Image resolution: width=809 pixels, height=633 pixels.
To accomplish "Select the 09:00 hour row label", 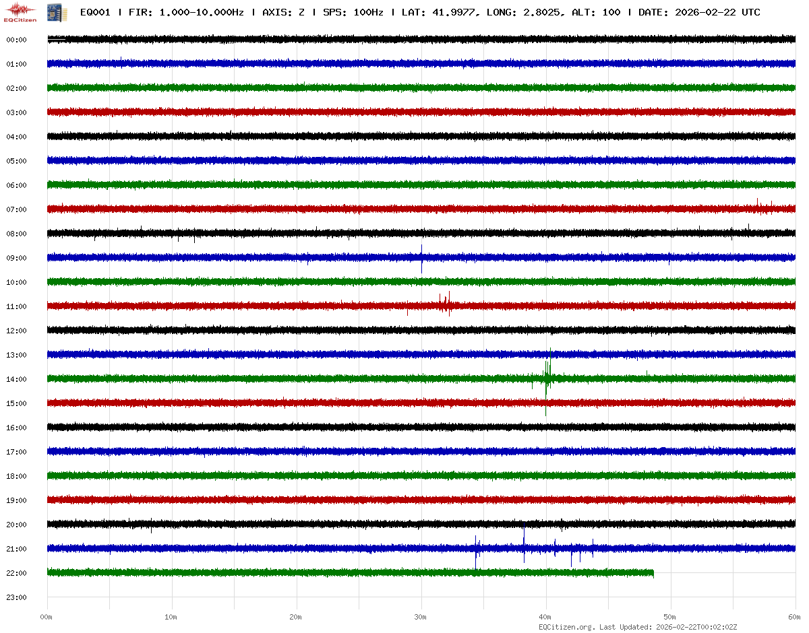I will tap(16, 259).
